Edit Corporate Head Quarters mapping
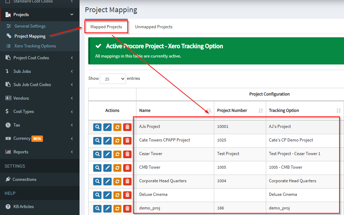This screenshot has height=215, width=344. pos(107,182)
